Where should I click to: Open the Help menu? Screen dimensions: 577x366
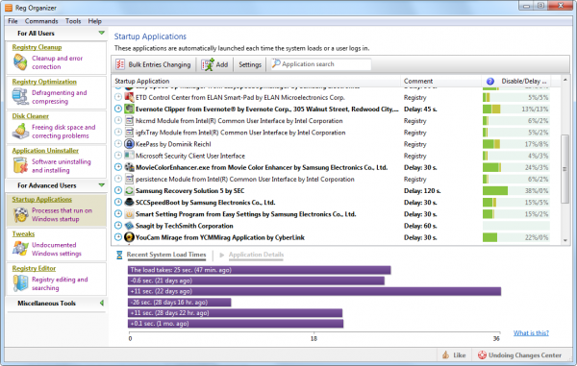click(94, 21)
